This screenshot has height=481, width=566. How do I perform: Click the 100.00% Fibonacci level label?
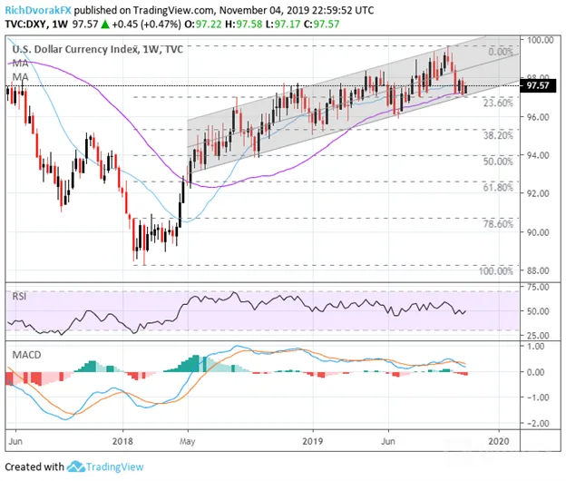[495, 271]
